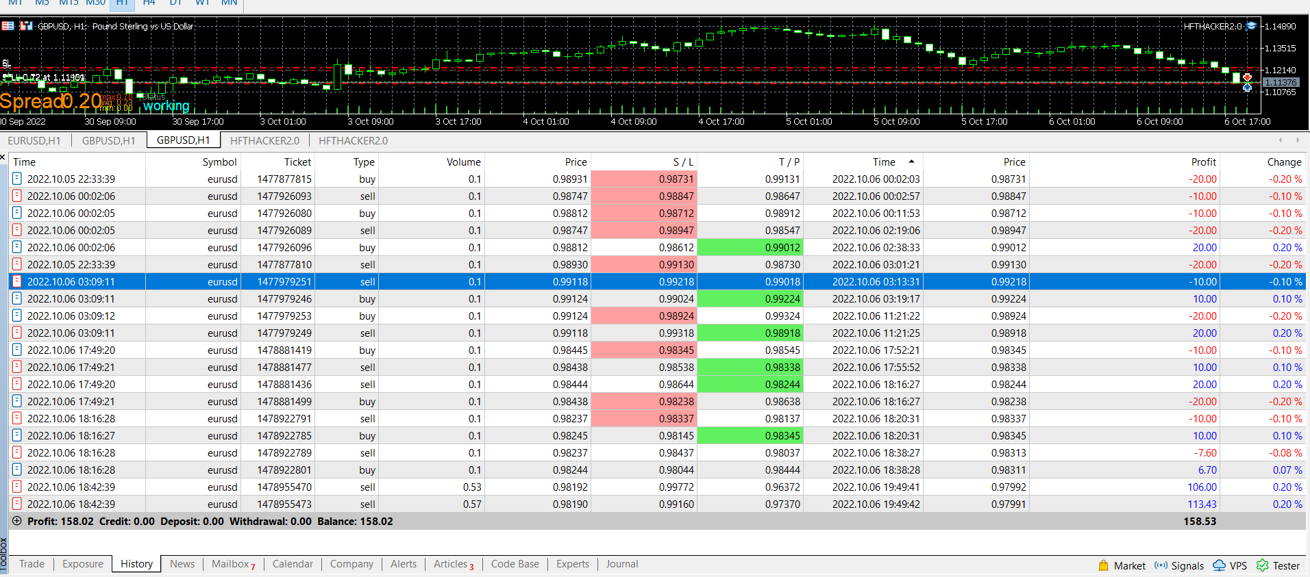The width and height of the screenshot is (1310, 577).
Task: Open the Strategy Tester gear icon
Action: (1262, 565)
